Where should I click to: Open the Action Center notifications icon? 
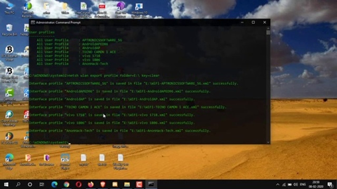330,185
